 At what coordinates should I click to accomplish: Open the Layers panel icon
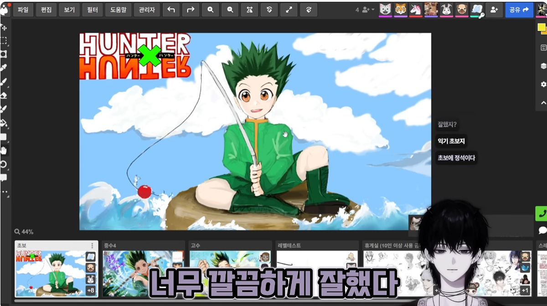click(543, 66)
